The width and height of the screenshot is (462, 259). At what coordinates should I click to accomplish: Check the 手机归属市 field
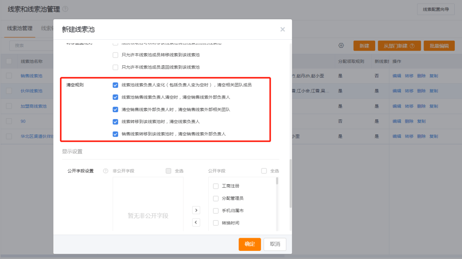pos(216,211)
